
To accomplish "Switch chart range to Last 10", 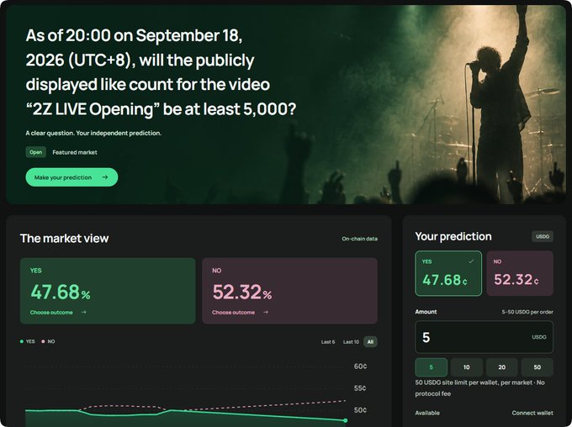I will 351,341.
